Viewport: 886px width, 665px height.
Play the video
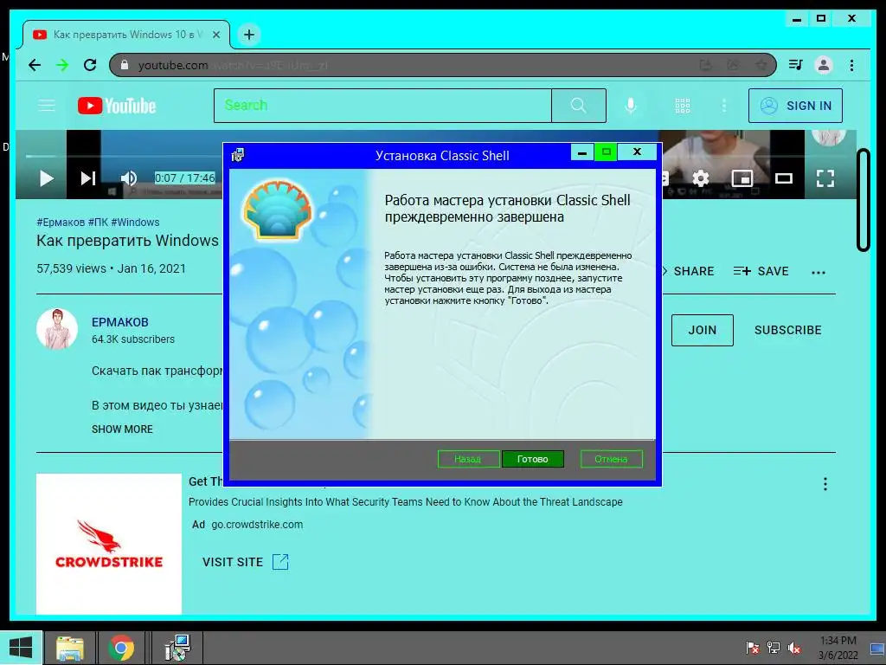click(47, 178)
